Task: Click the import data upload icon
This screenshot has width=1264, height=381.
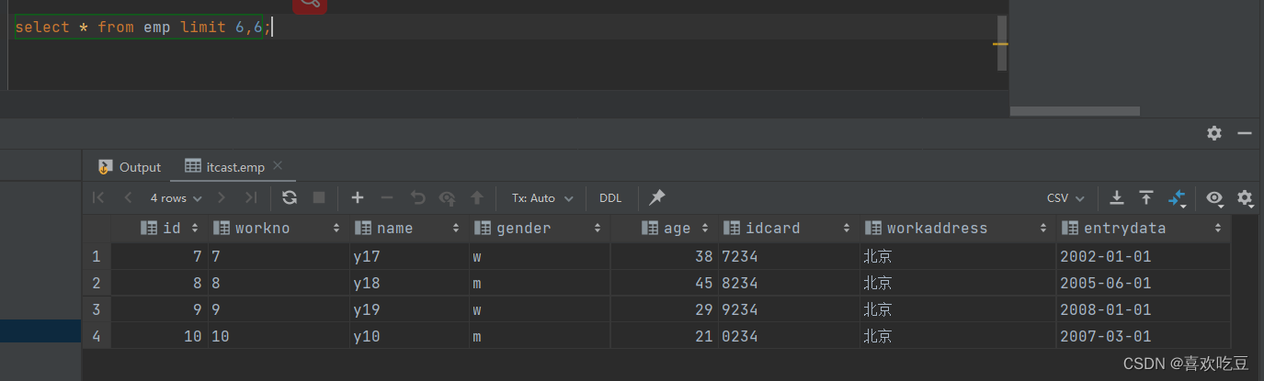Action: point(1146,197)
